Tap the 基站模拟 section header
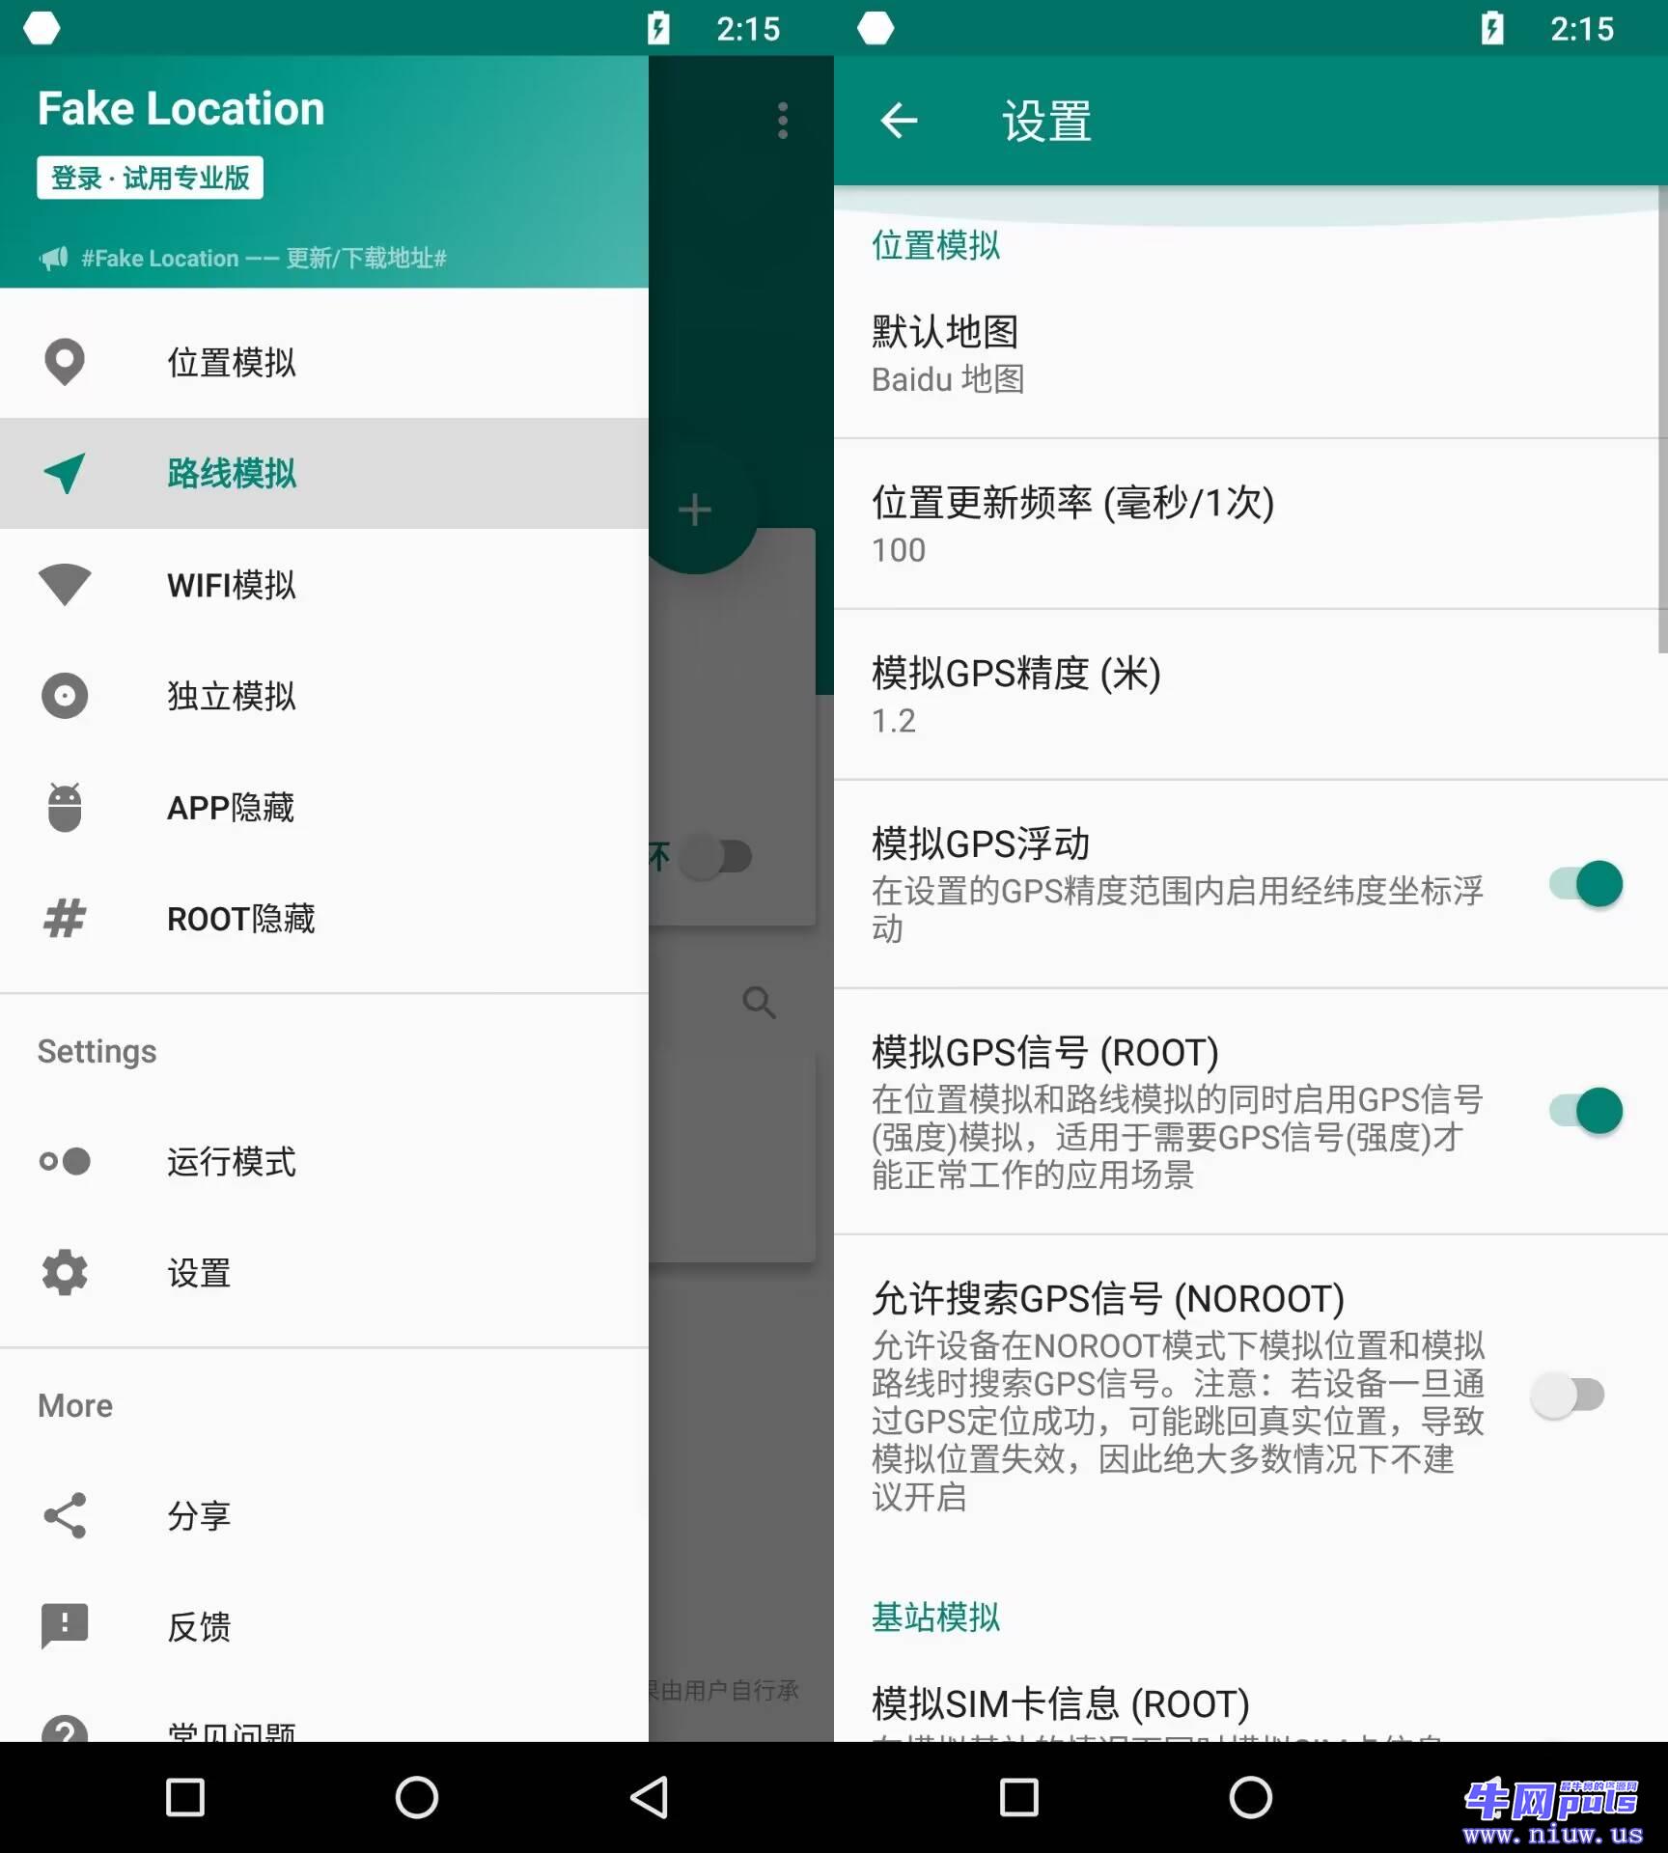The height and width of the screenshot is (1853, 1668). (935, 1617)
